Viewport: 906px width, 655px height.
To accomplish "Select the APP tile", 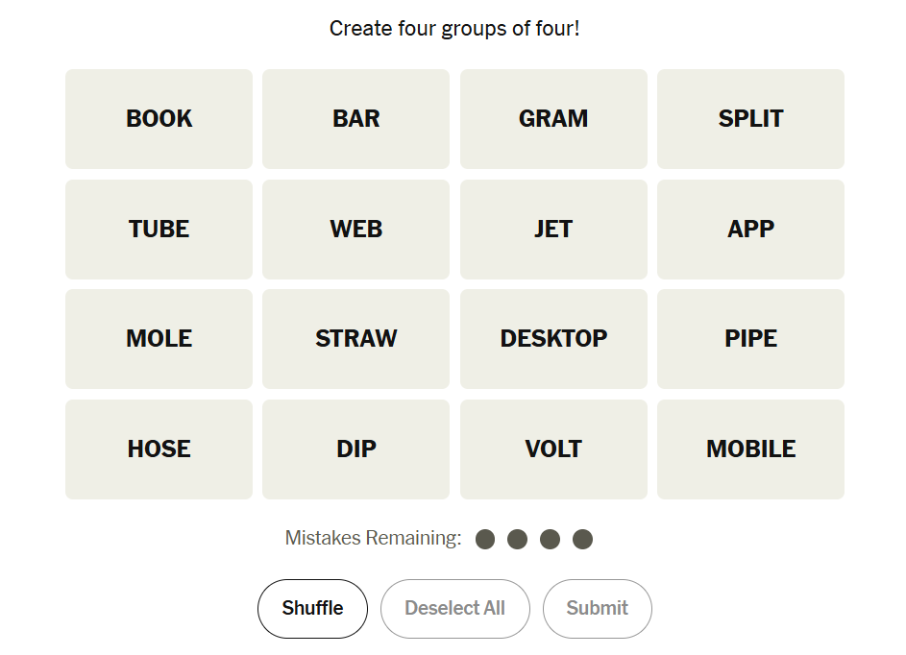I will [750, 230].
